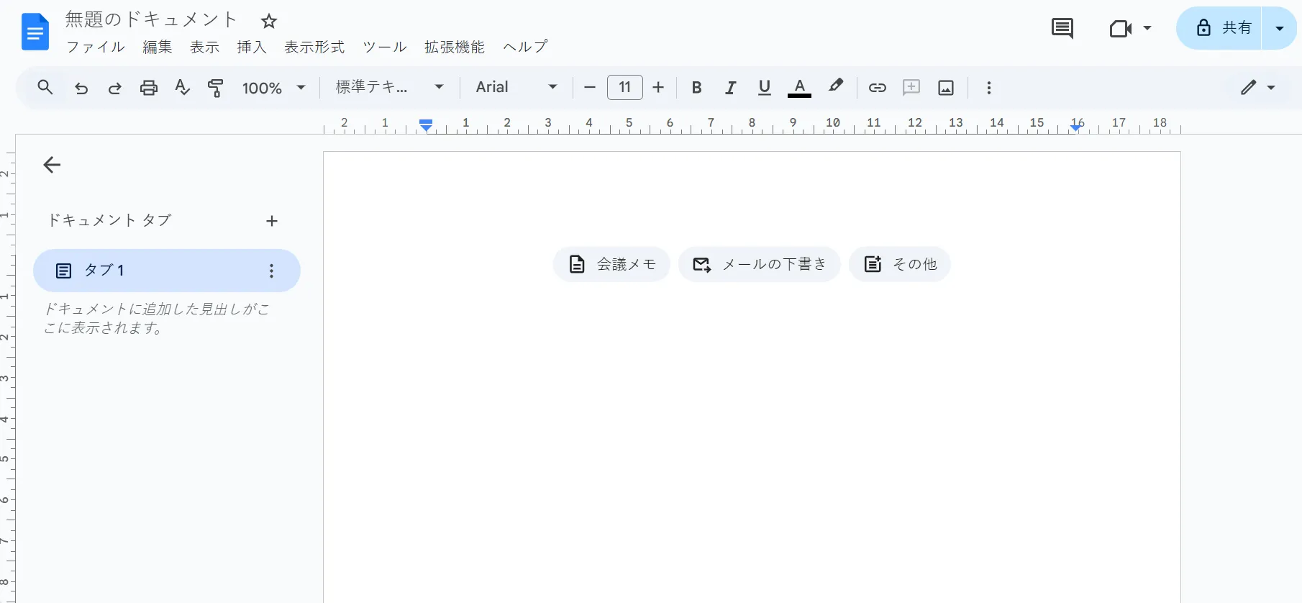The height and width of the screenshot is (603, 1302).
Task: Click the spell check icon
Action: pos(182,88)
